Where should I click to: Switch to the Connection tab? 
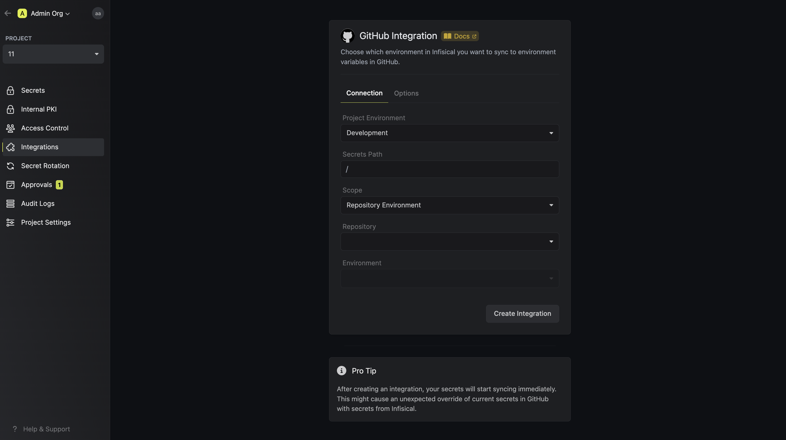click(364, 93)
